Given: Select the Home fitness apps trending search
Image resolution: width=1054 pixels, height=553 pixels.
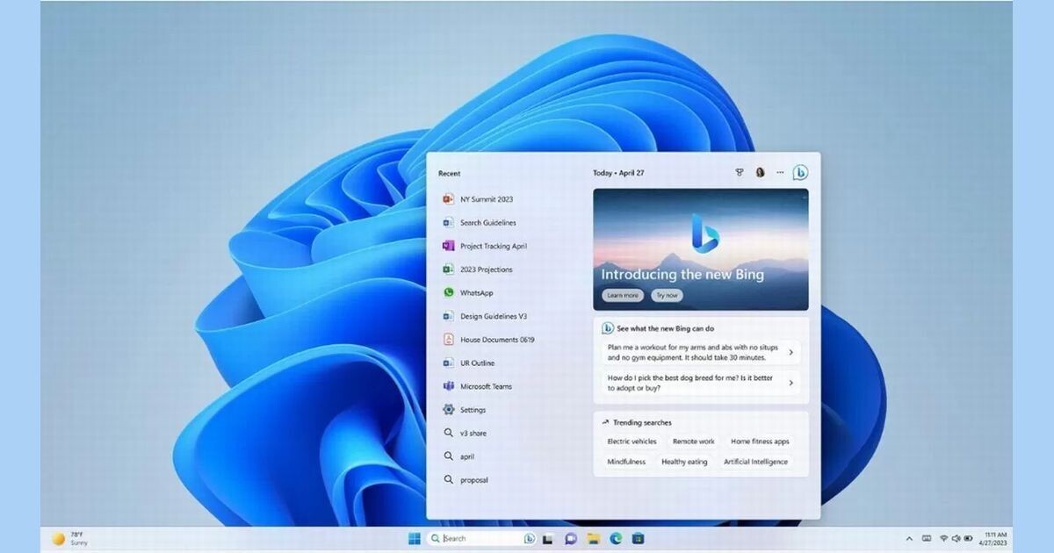Looking at the screenshot, I should tap(760, 442).
